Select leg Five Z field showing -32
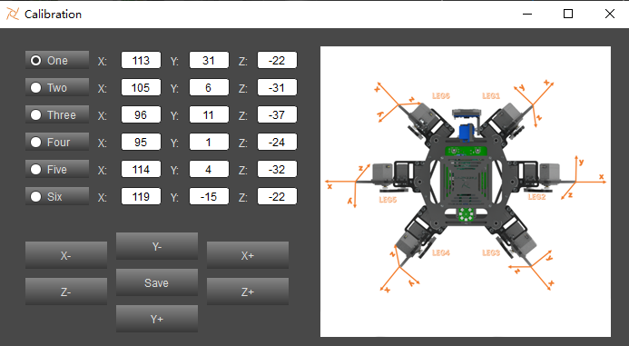Screen dimensions: 629x346 [277, 170]
